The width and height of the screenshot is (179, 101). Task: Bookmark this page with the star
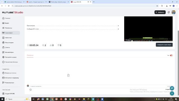click(157, 6)
